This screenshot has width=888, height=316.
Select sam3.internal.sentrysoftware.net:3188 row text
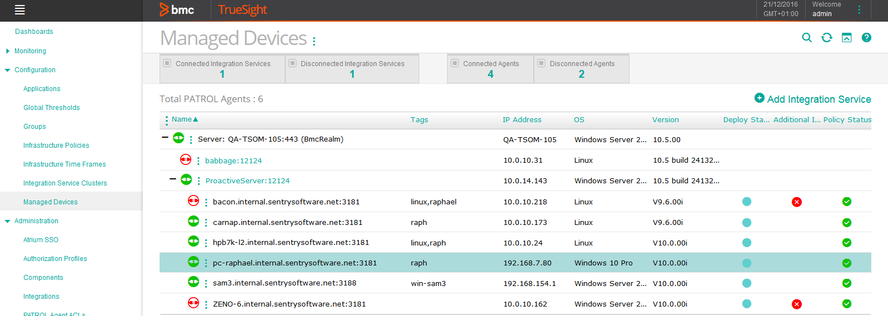(x=285, y=283)
